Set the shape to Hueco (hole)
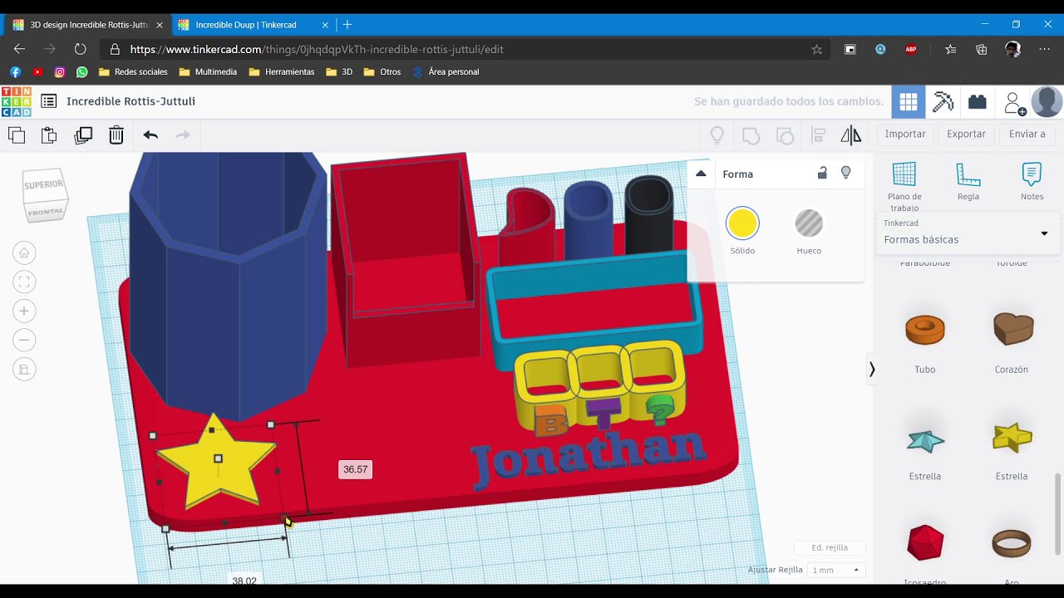1064x598 pixels. 809,223
